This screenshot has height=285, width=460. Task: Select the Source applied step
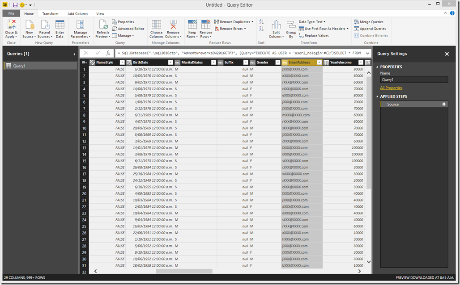414,104
